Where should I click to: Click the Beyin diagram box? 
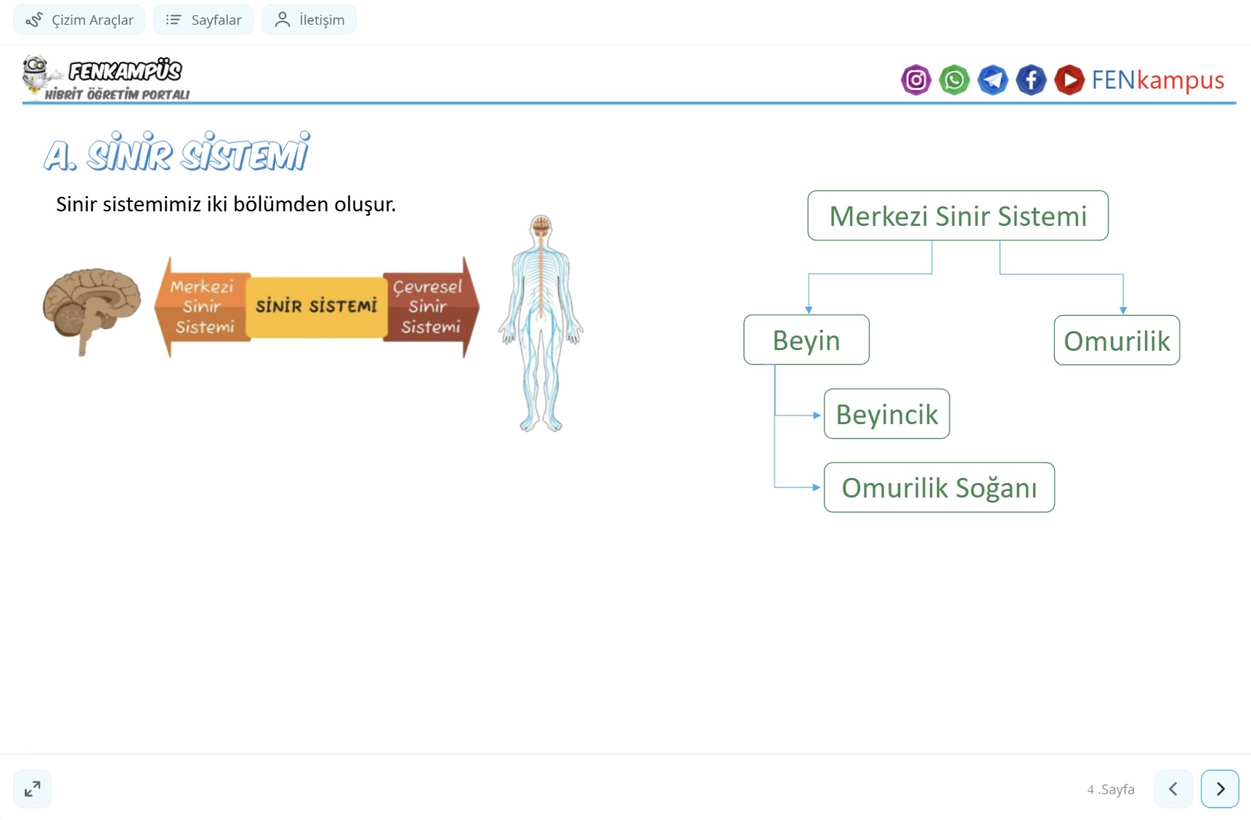coord(806,340)
